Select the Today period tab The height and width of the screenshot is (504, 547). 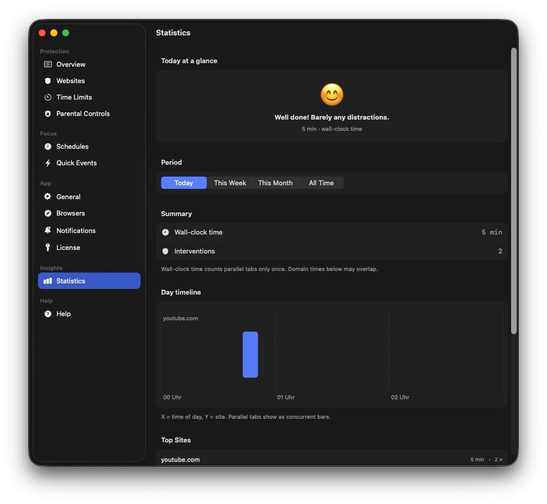[184, 183]
